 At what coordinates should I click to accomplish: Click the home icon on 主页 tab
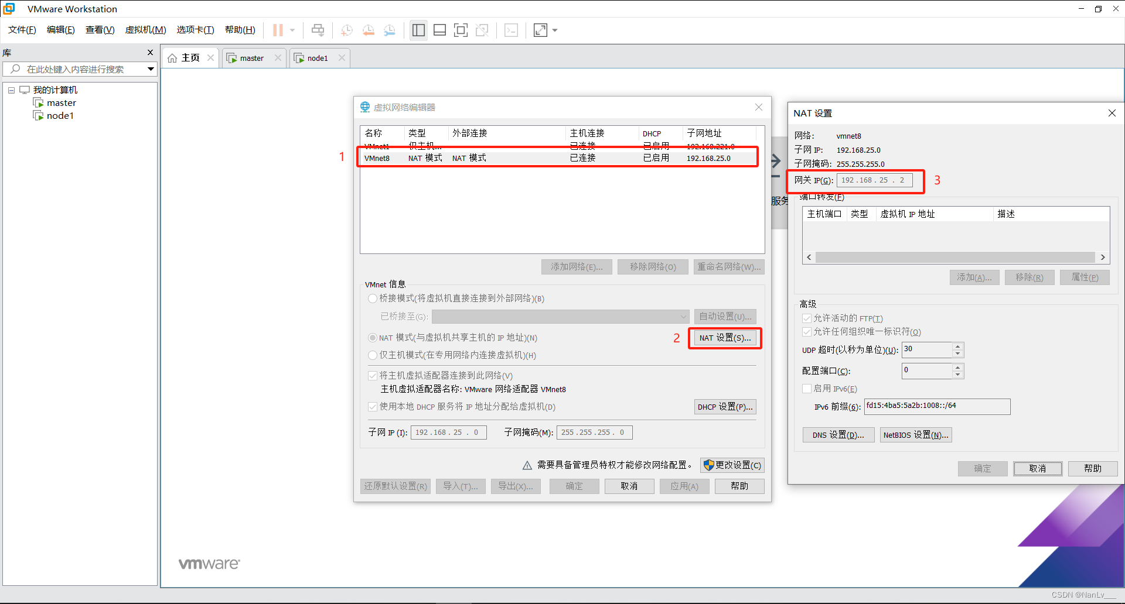point(172,58)
